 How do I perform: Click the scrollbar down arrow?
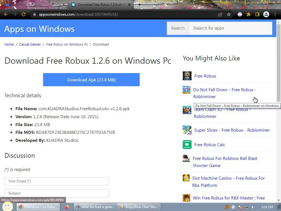[279, 200]
